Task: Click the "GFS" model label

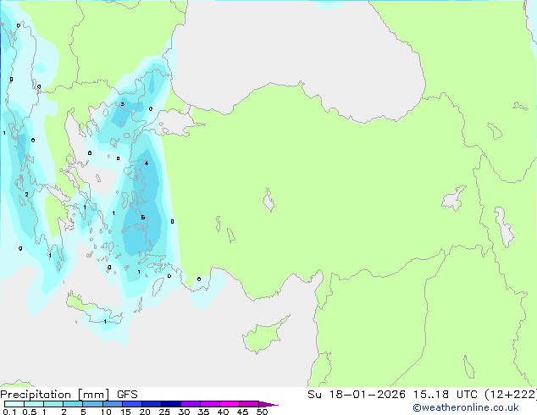Action: 127,395
